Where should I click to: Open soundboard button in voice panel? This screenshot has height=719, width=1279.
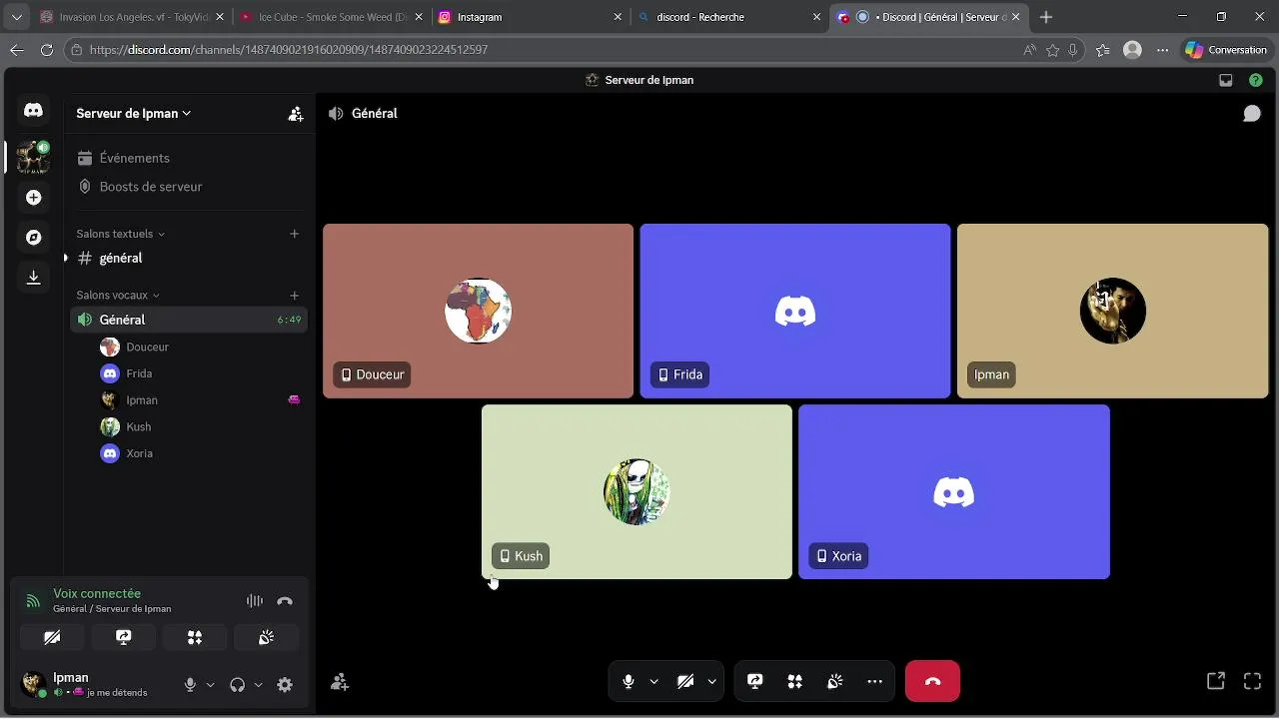click(266, 637)
